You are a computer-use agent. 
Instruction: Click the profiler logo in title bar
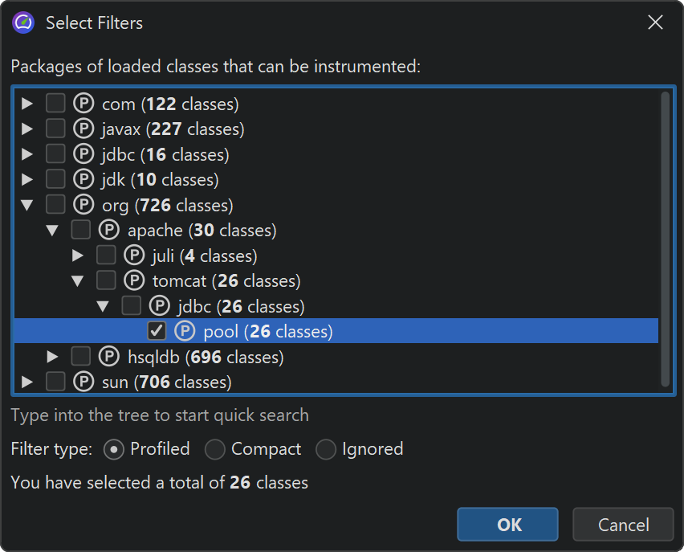click(x=23, y=22)
